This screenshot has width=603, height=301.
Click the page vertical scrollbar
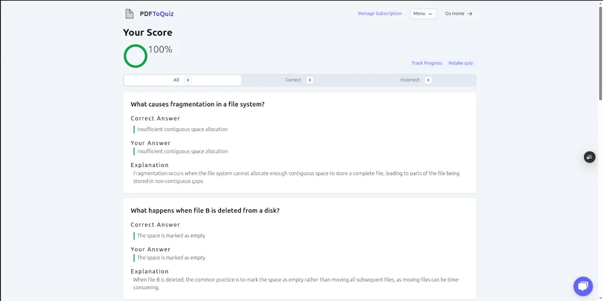click(x=600, y=53)
